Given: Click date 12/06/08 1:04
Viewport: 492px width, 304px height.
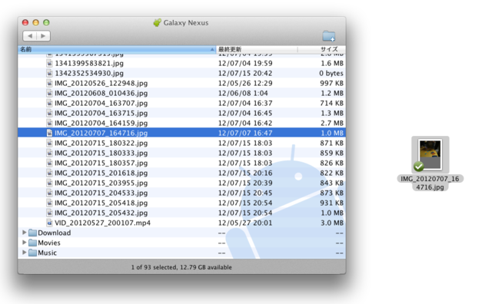Looking at the screenshot, I should [243, 94].
